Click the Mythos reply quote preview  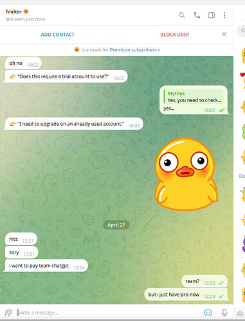[x=194, y=97]
